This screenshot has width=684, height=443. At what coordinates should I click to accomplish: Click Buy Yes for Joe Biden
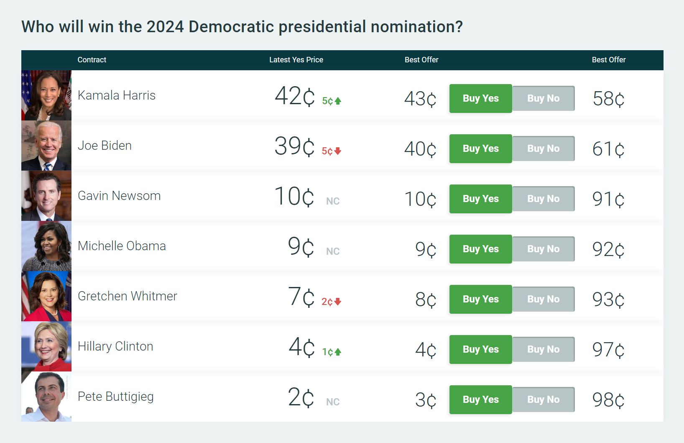(x=480, y=149)
